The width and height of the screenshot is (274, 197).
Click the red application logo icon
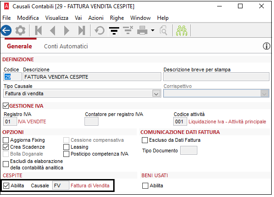[6, 6]
